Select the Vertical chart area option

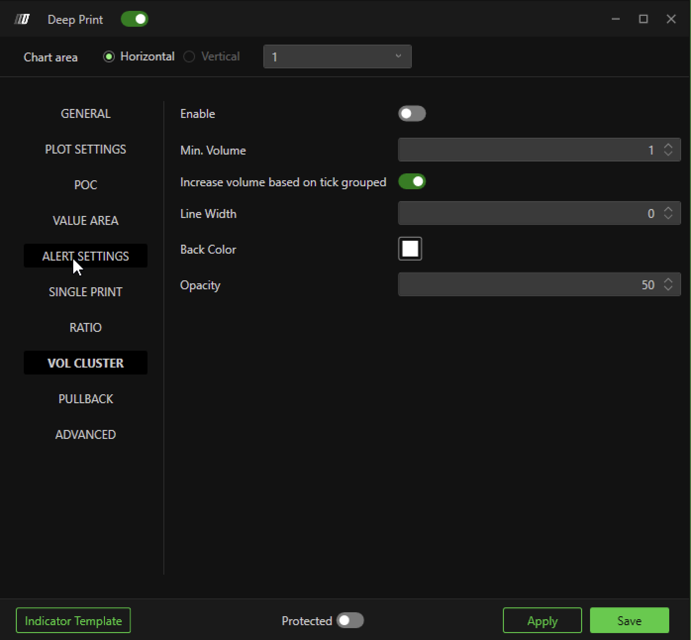[x=189, y=57]
